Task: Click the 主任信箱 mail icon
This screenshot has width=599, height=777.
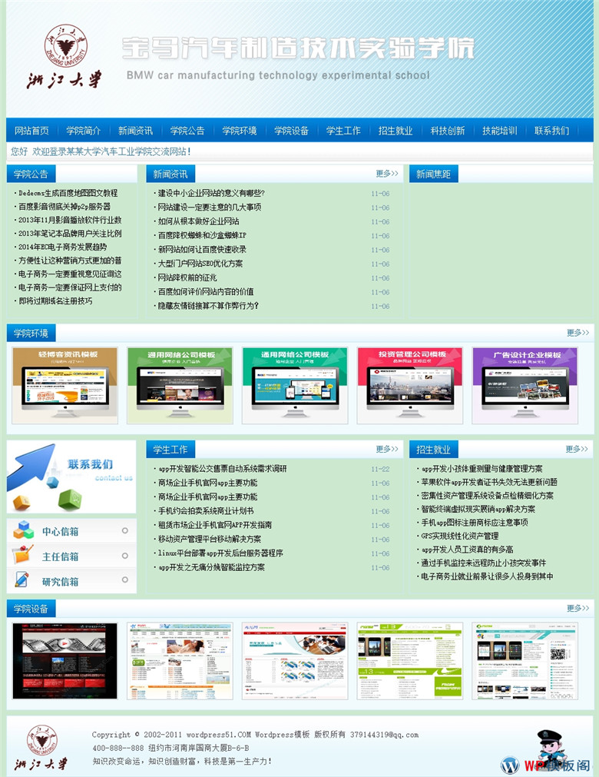Action: [x=23, y=555]
